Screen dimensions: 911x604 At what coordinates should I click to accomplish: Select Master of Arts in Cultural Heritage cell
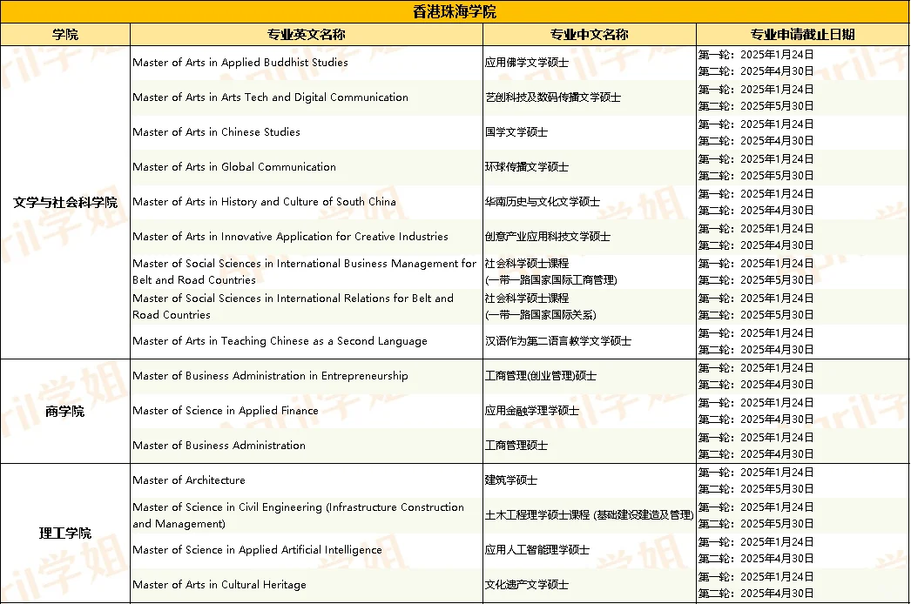307,586
